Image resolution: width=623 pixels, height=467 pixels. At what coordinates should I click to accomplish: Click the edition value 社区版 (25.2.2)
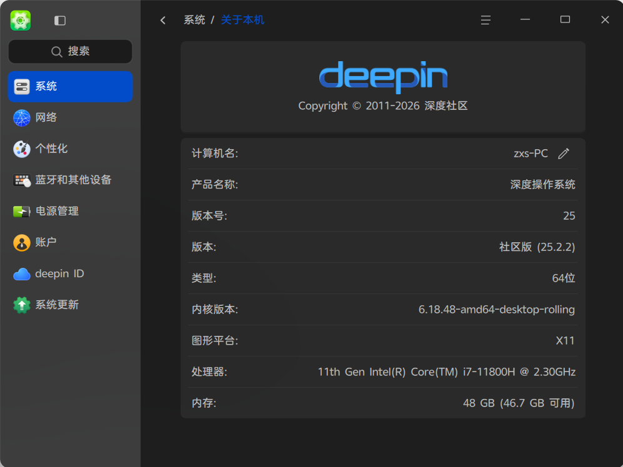[537, 247]
